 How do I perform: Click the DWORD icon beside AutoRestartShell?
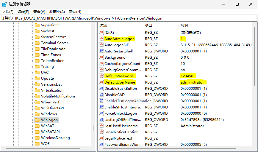(101, 51)
